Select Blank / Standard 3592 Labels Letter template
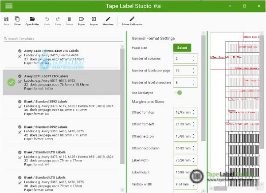The height and width of the screenshot is (193, 266). [62, 133]
